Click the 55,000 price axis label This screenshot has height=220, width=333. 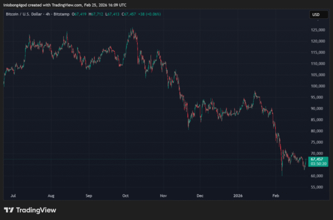click(x=317, y=187)
